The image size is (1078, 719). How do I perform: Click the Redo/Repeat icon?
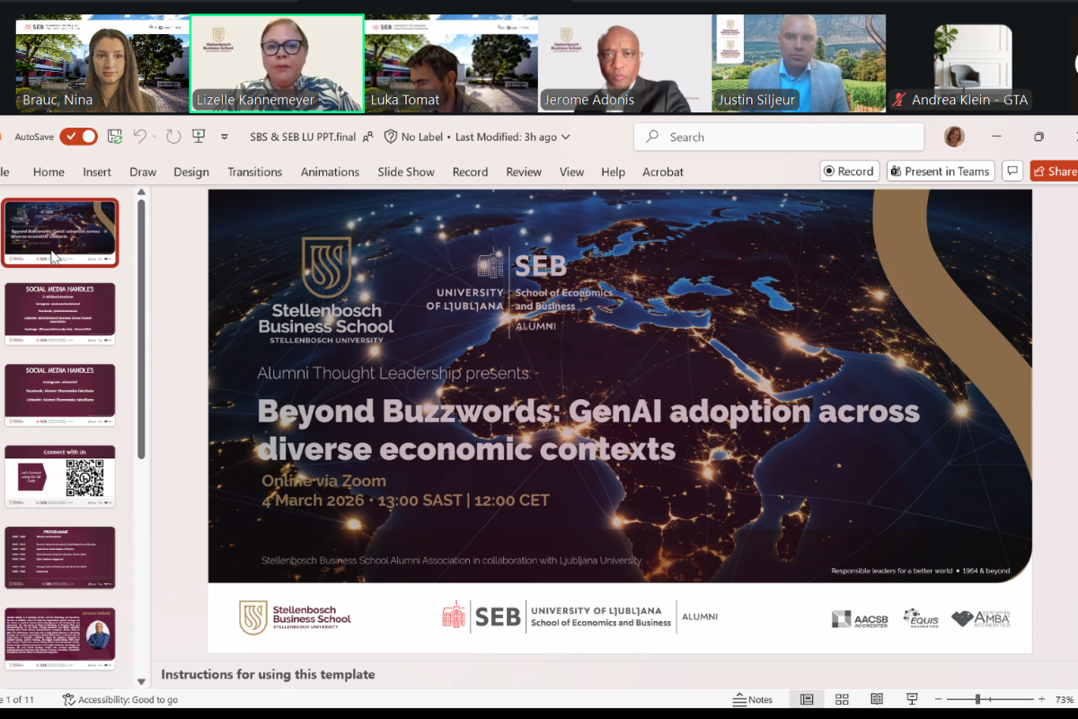[173, 137]
